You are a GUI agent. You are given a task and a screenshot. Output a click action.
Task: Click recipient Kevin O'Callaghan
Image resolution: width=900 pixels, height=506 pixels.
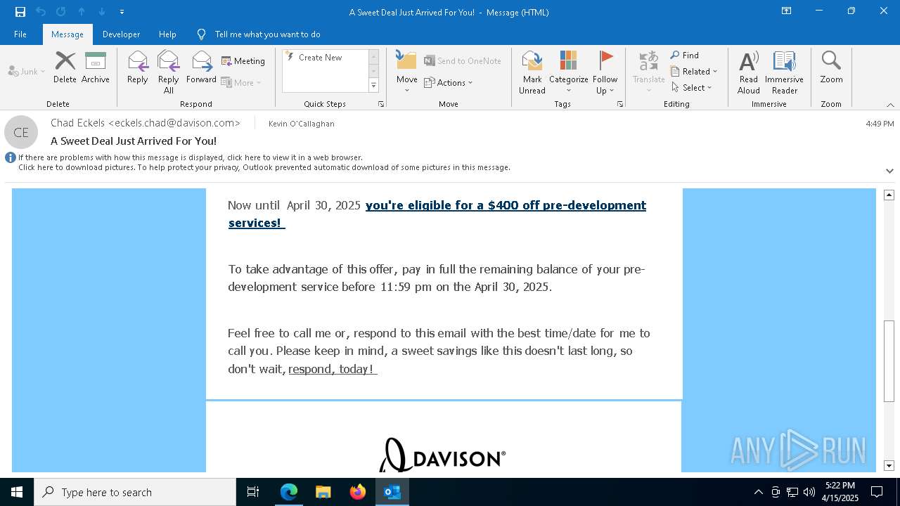pos(302,124)
